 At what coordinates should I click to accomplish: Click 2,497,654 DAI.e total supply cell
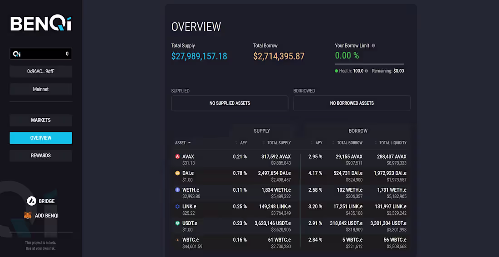click(x=274, y=173)
